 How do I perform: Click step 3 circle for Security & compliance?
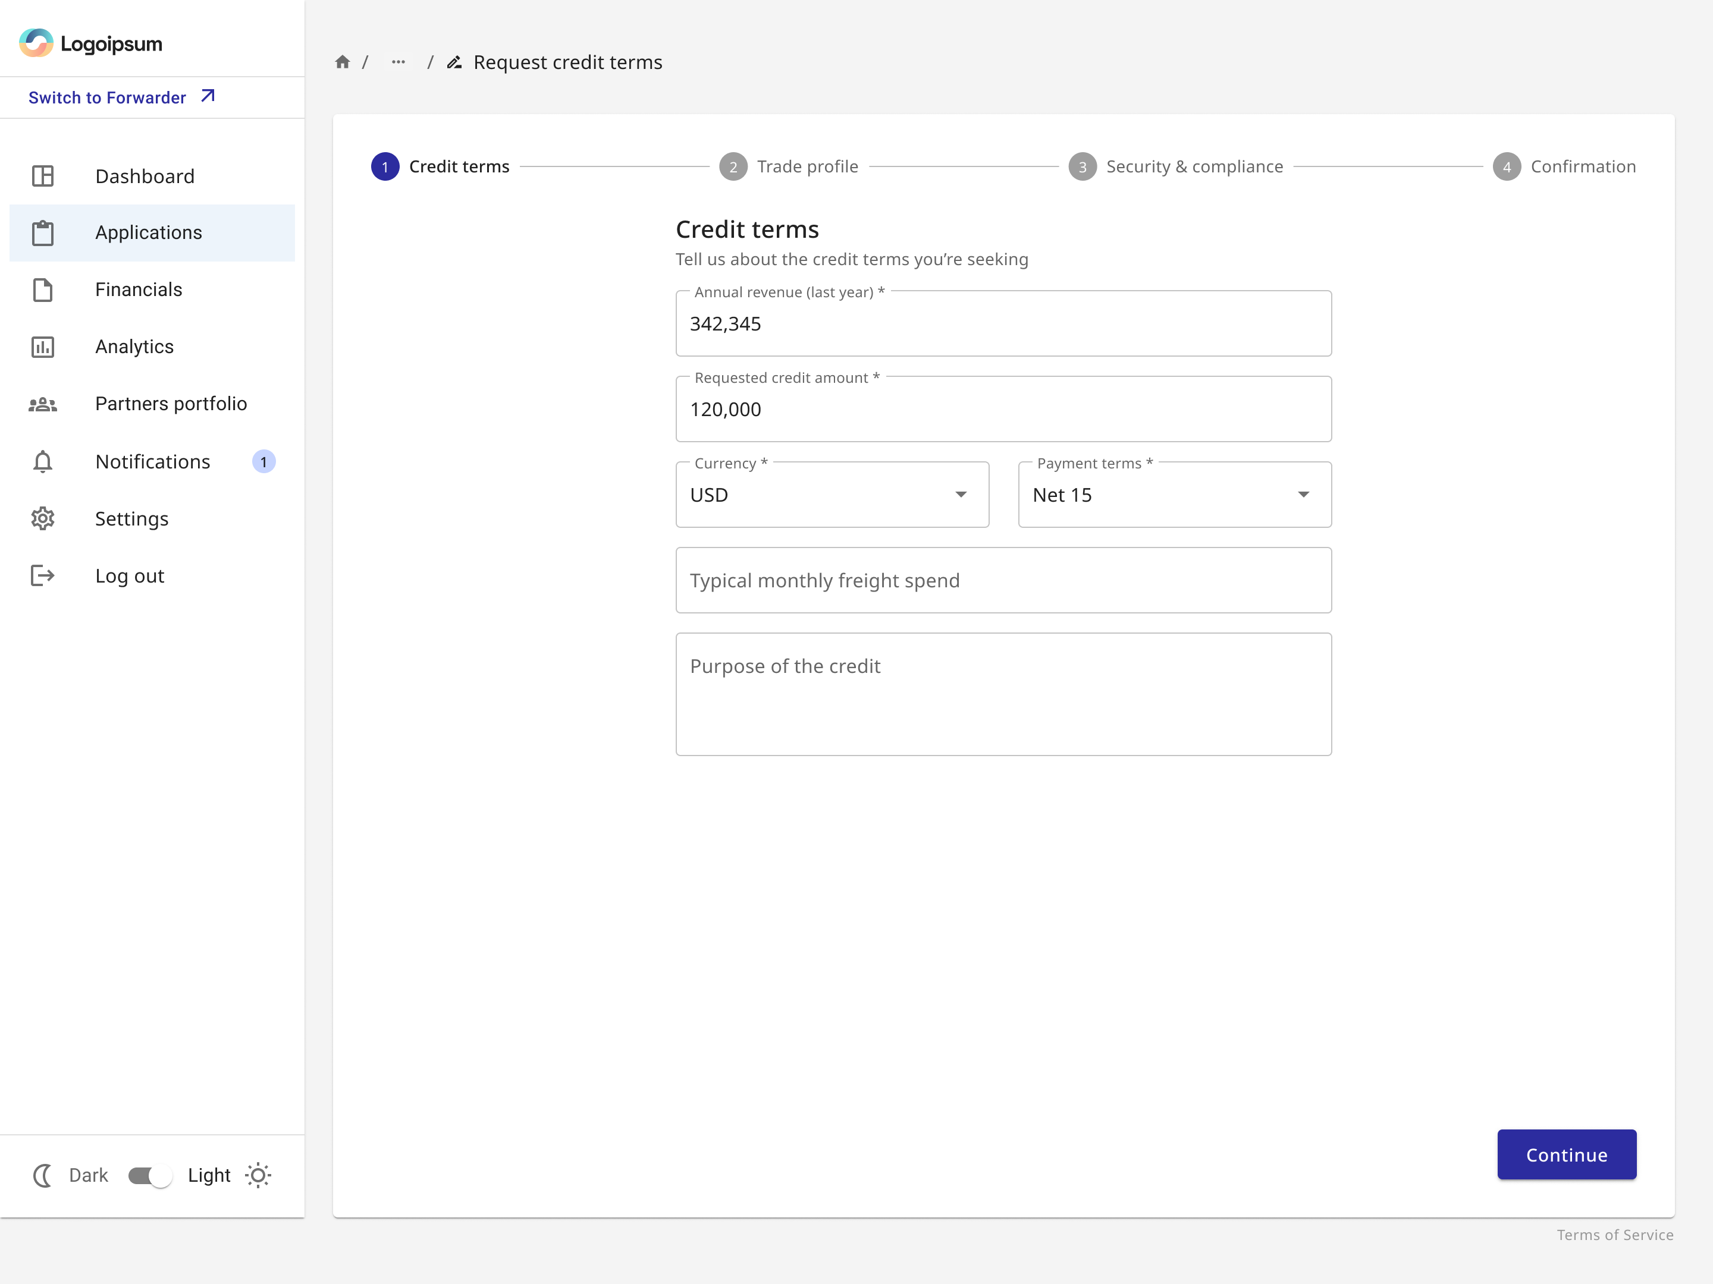click(1082, 166)
